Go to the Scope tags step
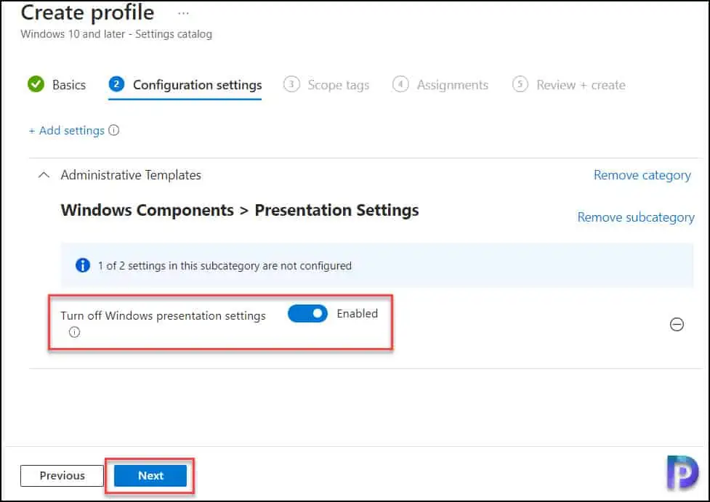 [x=326, y=85]
